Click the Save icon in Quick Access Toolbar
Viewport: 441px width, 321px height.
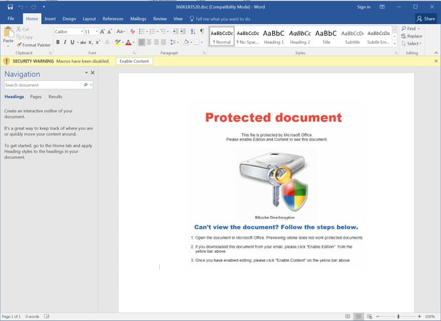click(x=9, y=7)
